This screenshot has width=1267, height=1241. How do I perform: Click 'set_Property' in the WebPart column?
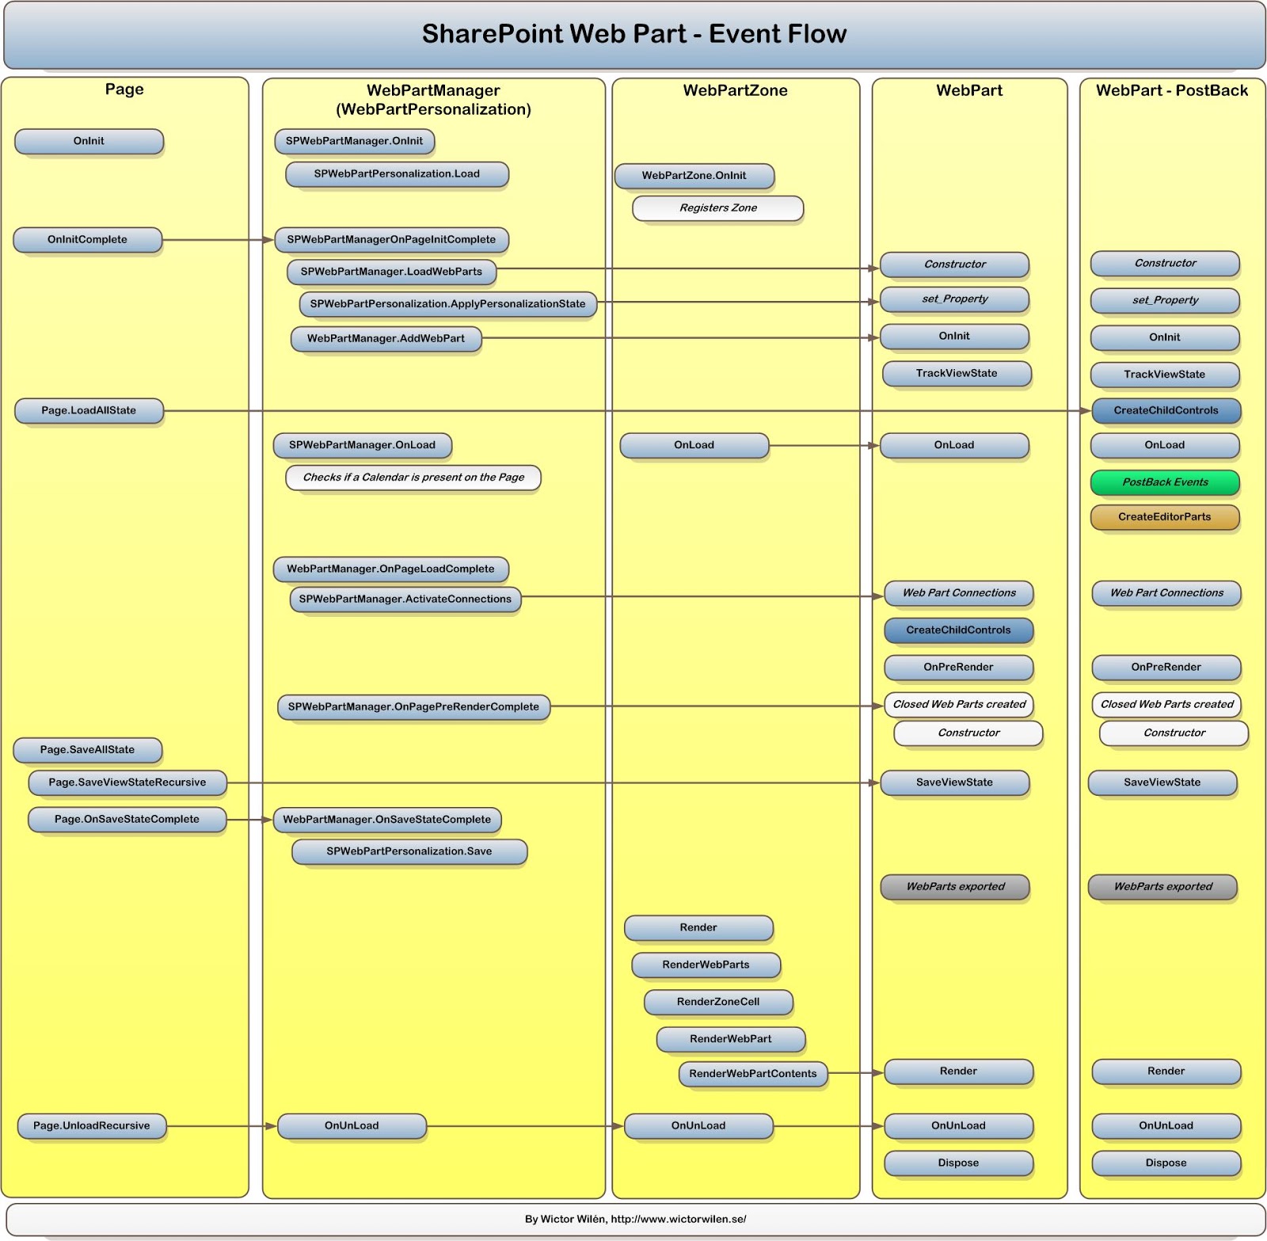(x=955, y=299)
